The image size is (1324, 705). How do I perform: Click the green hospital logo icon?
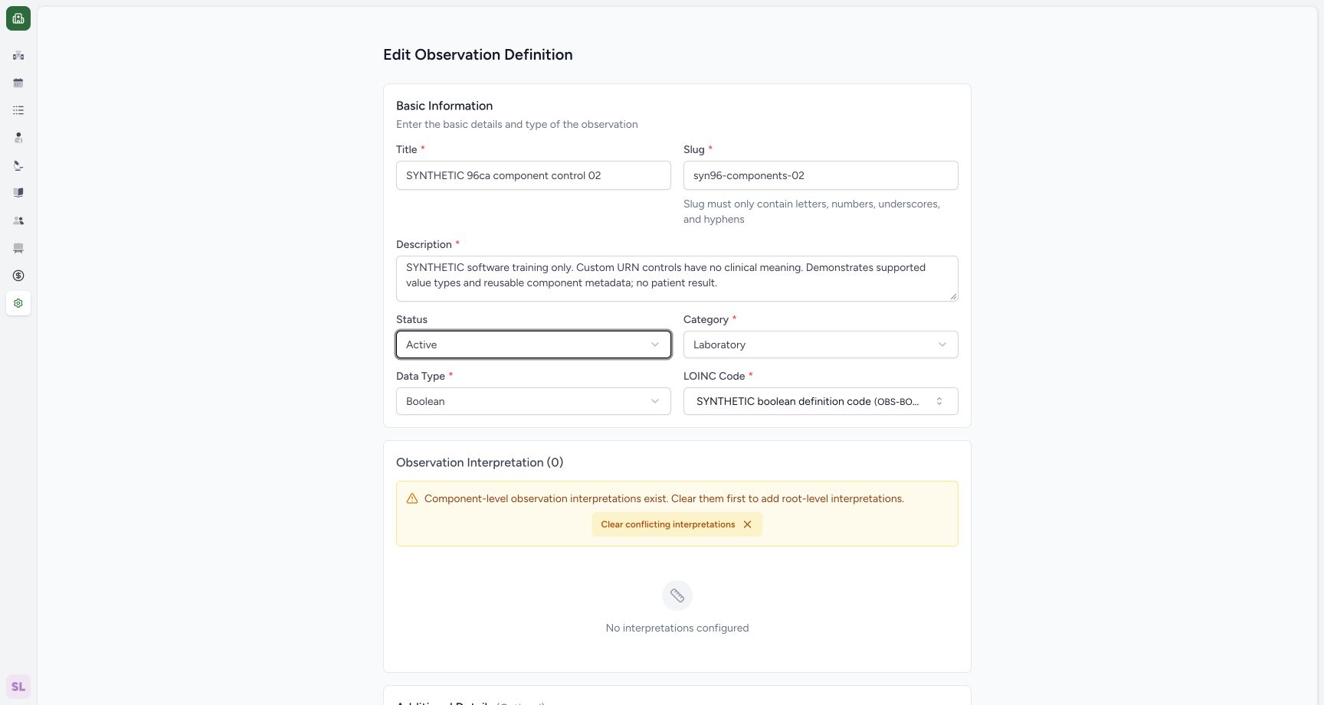(18, 18)
